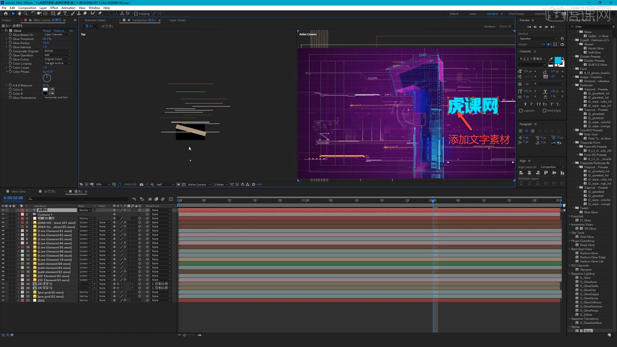Screen dimensions: 617x347
Task: Click the cyan fill color swatch
Action: click(558, 60)
